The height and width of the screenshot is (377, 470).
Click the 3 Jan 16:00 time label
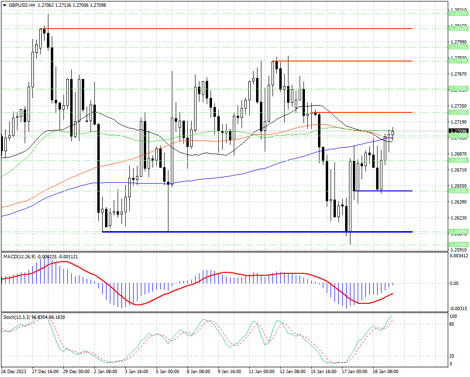tap(136, 372)
